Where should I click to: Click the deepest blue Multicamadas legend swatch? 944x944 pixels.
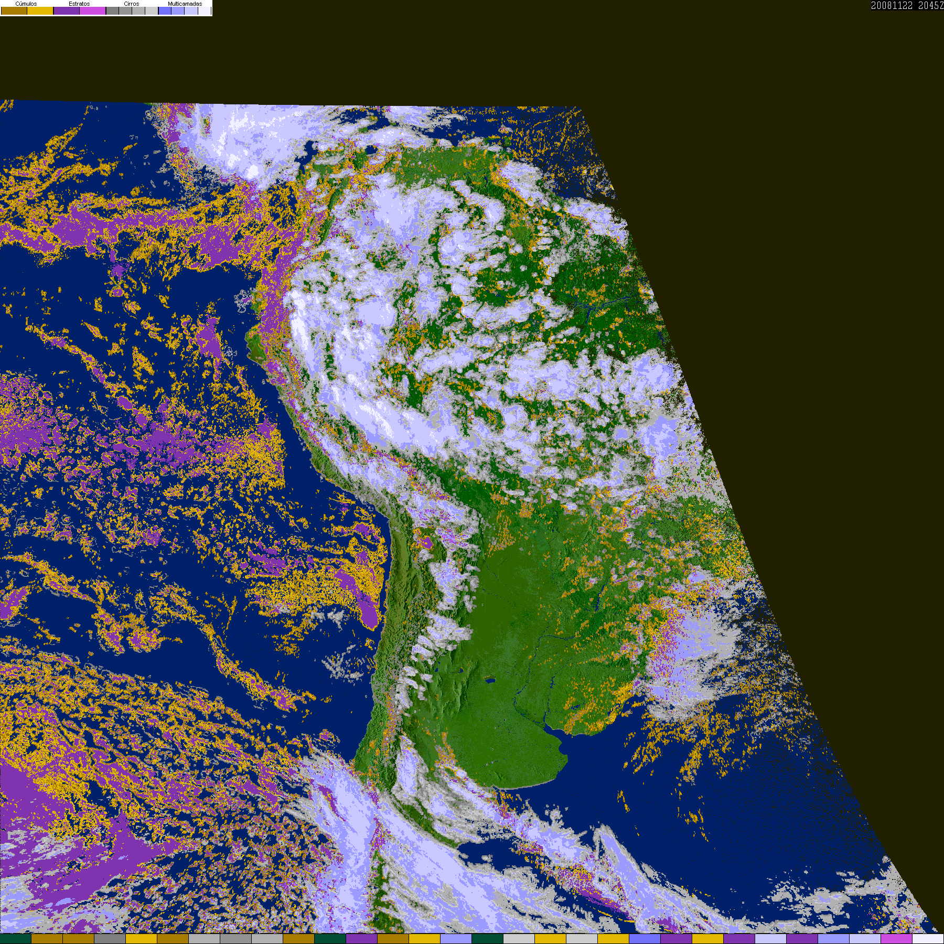pos(165,10)
